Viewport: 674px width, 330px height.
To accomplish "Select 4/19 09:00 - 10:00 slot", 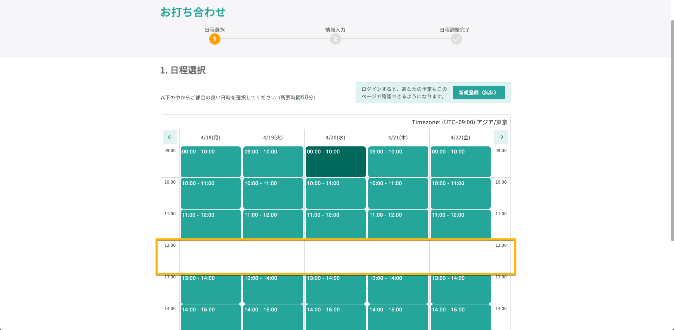I will tap(273, 162).
